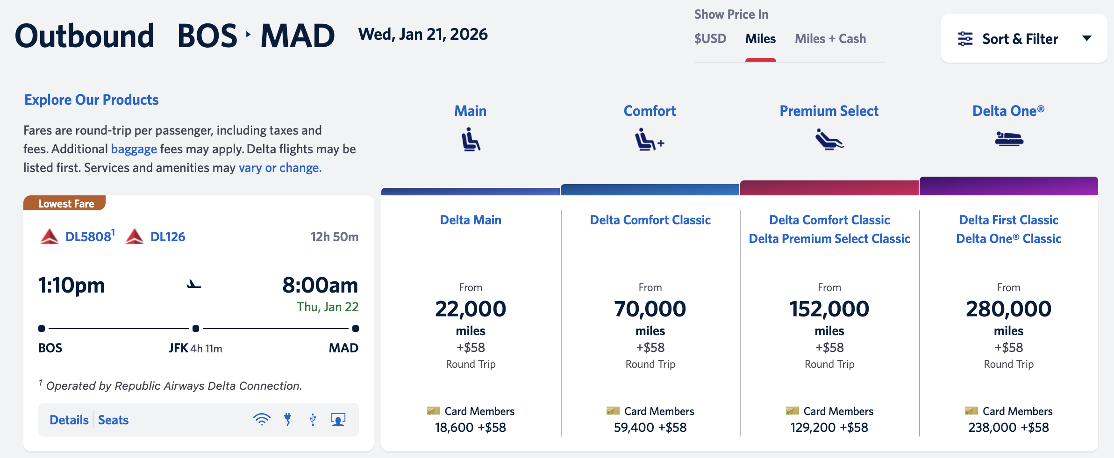The height and width of the screenshot is (458, 1114).
Task: Select the Delta Main 22,000 miles fare
Action: [x=471, y=309]
